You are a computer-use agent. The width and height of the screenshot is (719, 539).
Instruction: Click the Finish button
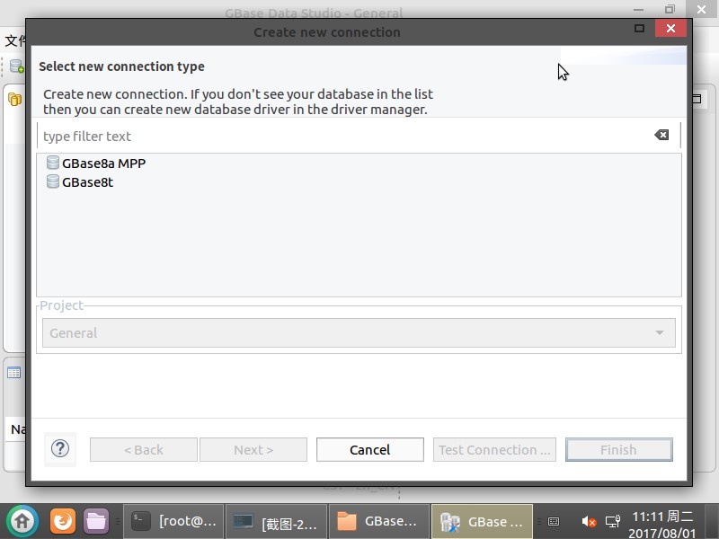coord(618,450)
